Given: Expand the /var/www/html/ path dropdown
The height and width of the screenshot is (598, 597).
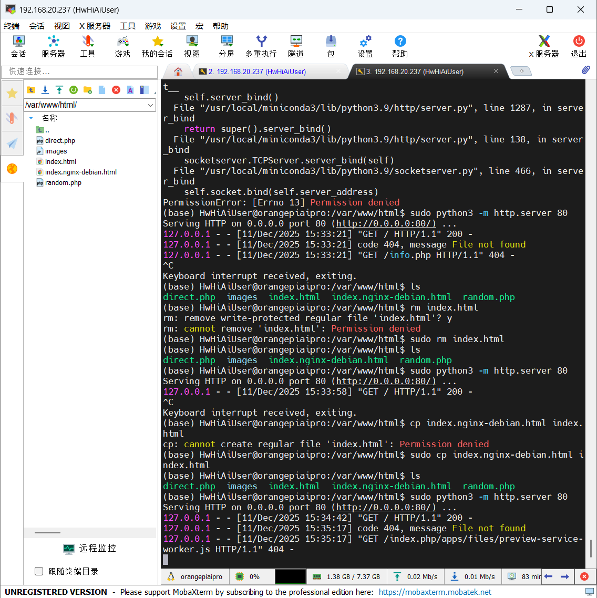Looking at the screenshot, I should point(150,105).
